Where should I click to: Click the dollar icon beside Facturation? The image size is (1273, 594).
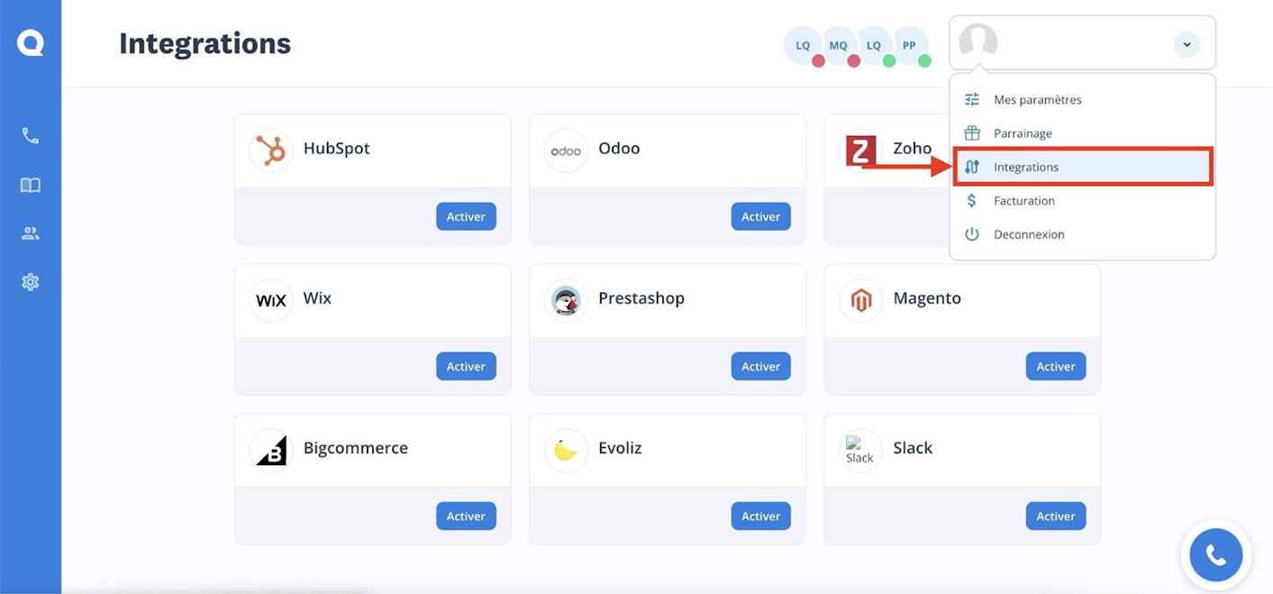(972, 200)
